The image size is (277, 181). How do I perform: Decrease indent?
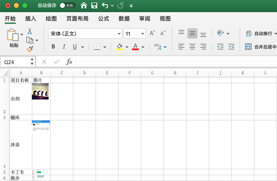220,47
